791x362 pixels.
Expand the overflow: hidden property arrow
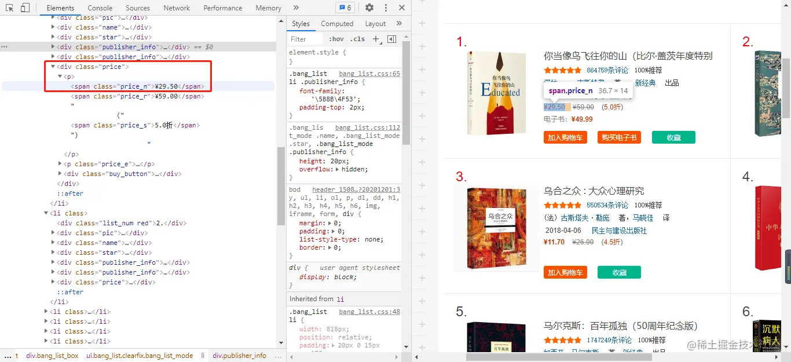(x=338, y=169)
